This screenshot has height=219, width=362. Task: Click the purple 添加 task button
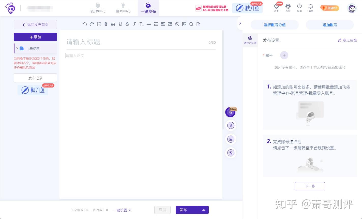click(35, 37)
